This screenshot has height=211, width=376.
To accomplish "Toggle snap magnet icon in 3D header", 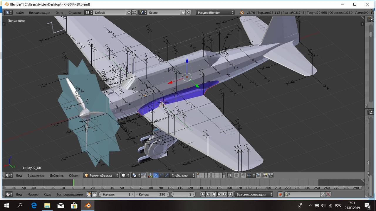I will pyautogui.click(x=243, y=176).
